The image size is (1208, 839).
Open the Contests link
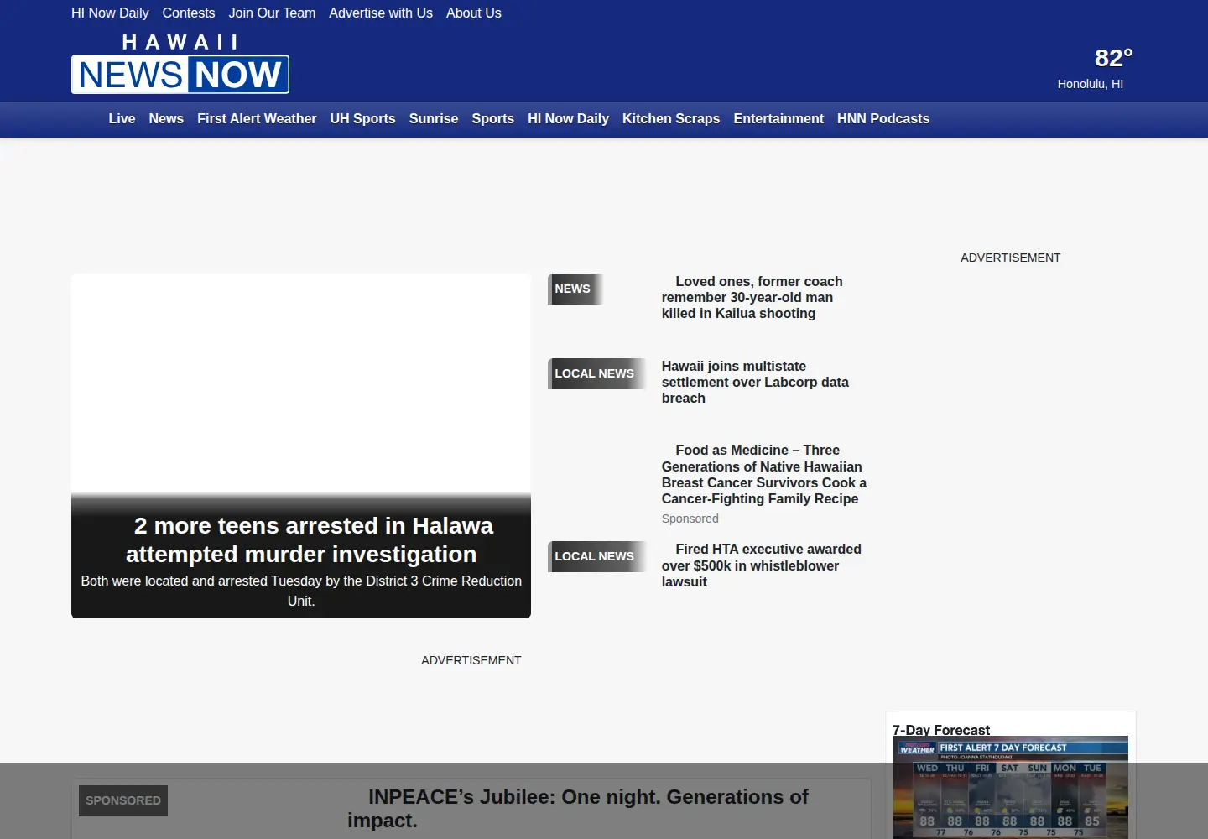[x=189, y=13]
